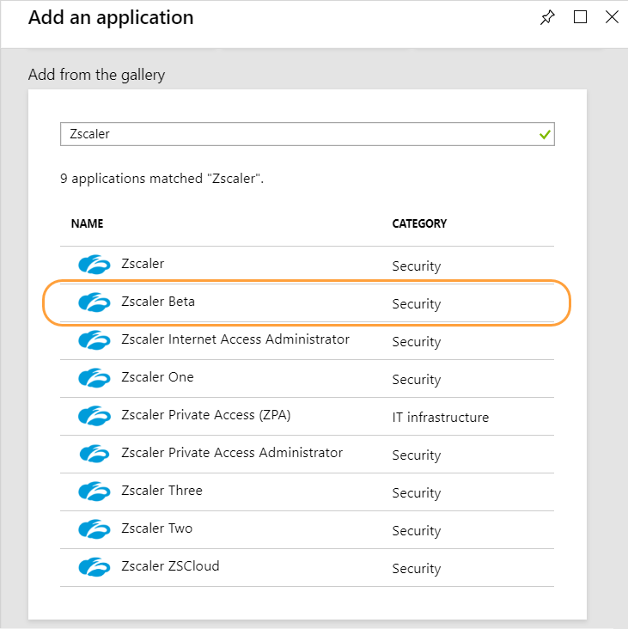Click the '9 applications matched' result text
This screenshot has width=628, height=629.
[x=162, y=179]
